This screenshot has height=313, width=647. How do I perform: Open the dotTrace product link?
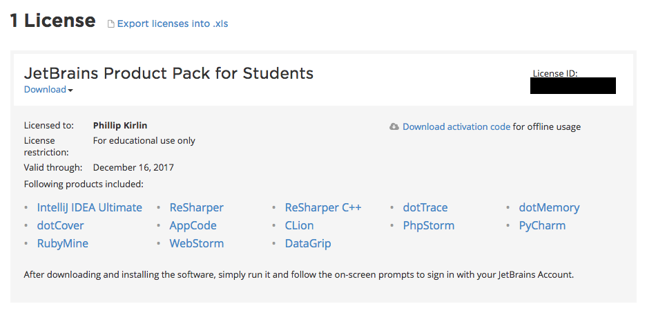(x=425, y=207)
